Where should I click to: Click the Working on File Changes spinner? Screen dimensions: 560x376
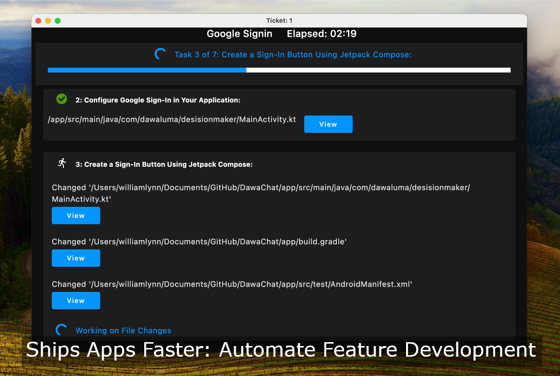click(x=62, y=330)
